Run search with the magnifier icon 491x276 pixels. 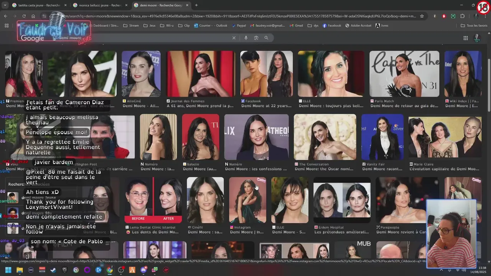click(x=266, y=38)
